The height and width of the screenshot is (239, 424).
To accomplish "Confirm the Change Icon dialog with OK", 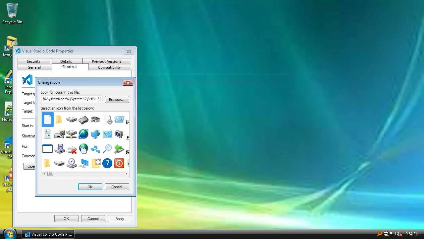I will 90,187.
